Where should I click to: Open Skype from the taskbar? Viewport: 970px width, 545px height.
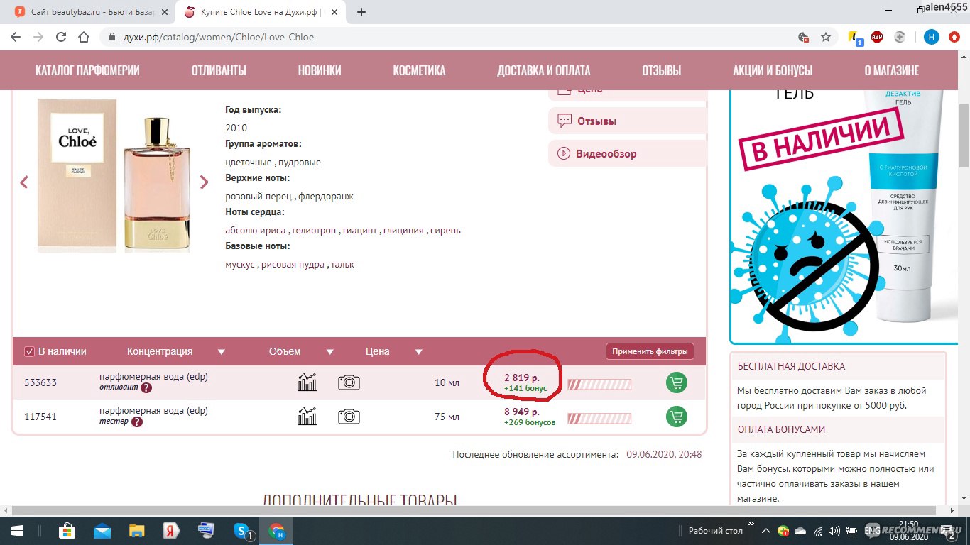tap(242, 530)
